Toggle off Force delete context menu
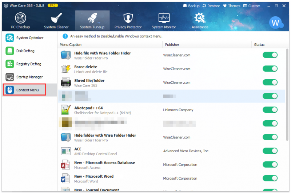The image size is (291, 193). (x=270, y=69)
